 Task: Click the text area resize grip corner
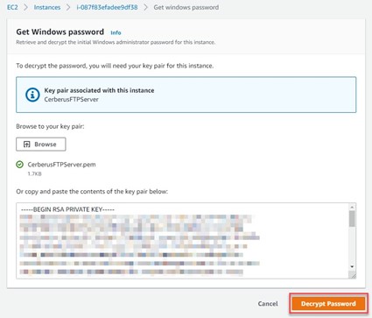(x=353, y=275)
